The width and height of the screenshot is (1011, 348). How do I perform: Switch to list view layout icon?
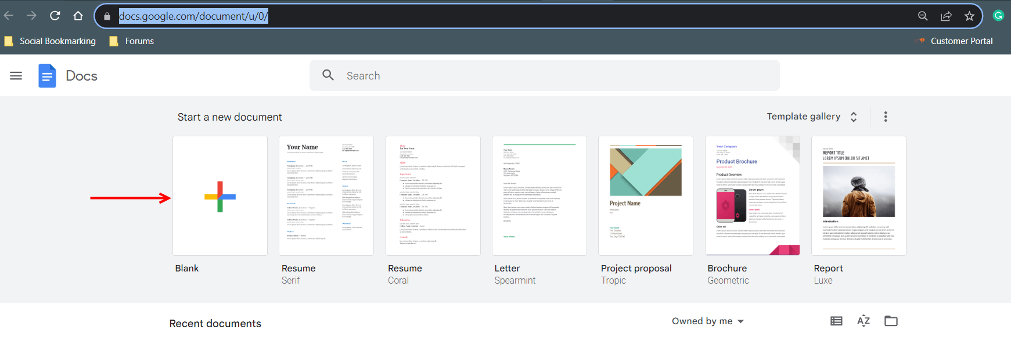(836, 321)
